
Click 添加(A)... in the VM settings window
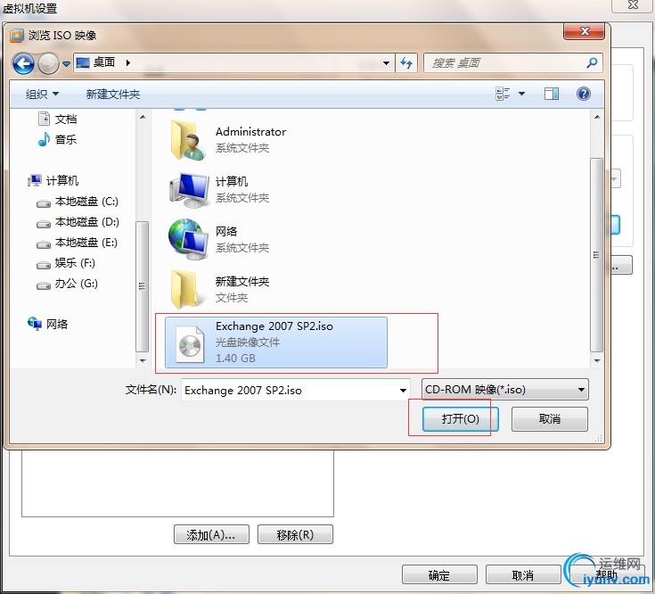point(211,534)
